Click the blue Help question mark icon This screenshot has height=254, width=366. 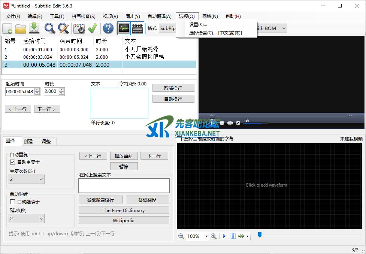[x=108, y=28]
